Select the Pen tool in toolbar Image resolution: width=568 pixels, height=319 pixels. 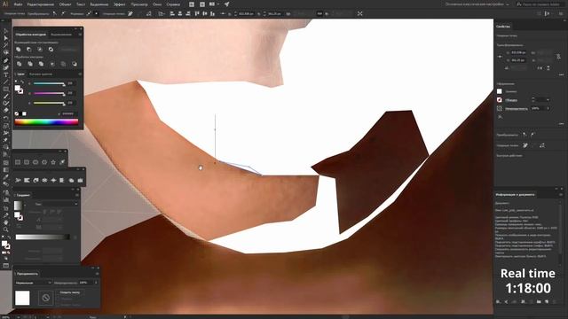click(6, 60)
